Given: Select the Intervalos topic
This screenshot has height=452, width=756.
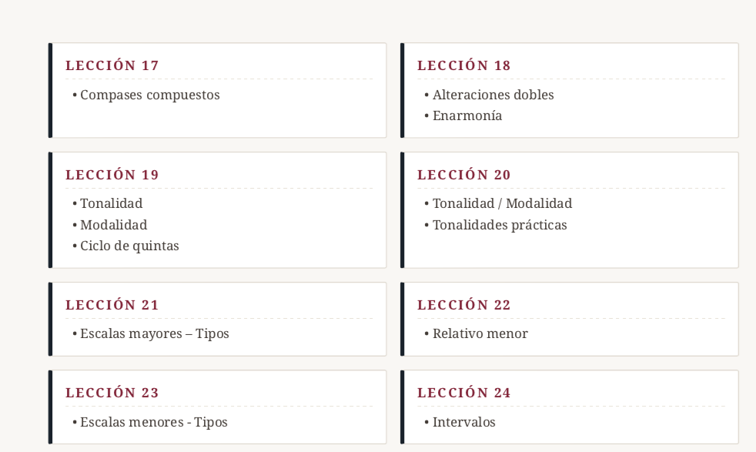Looking at the screenshot, I should [463, 422].
